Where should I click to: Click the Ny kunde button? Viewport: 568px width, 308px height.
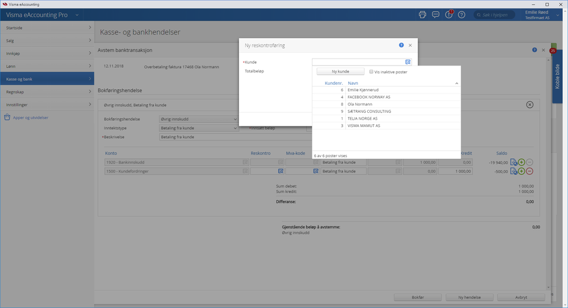tap(340, 72)
